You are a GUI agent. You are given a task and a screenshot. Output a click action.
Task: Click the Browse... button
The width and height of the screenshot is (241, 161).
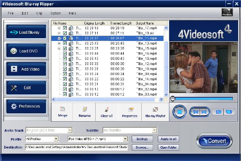(142, 147)
